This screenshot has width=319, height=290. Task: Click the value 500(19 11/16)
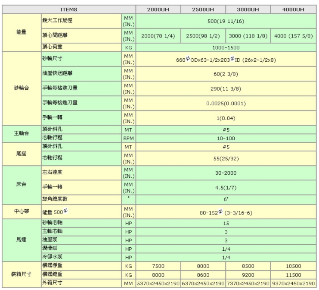coord(226,21)
